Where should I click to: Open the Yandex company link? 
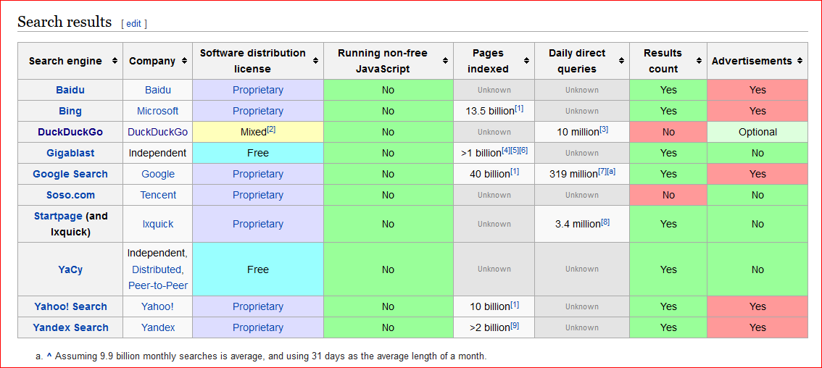pyautogui.click(x=158, y=327)
